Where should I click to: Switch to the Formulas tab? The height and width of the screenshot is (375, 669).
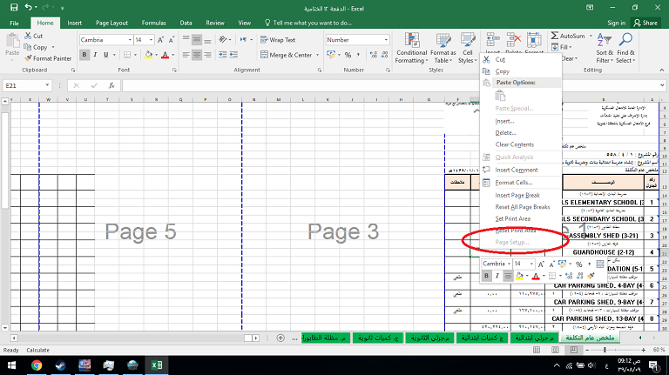tap(153, 23)
